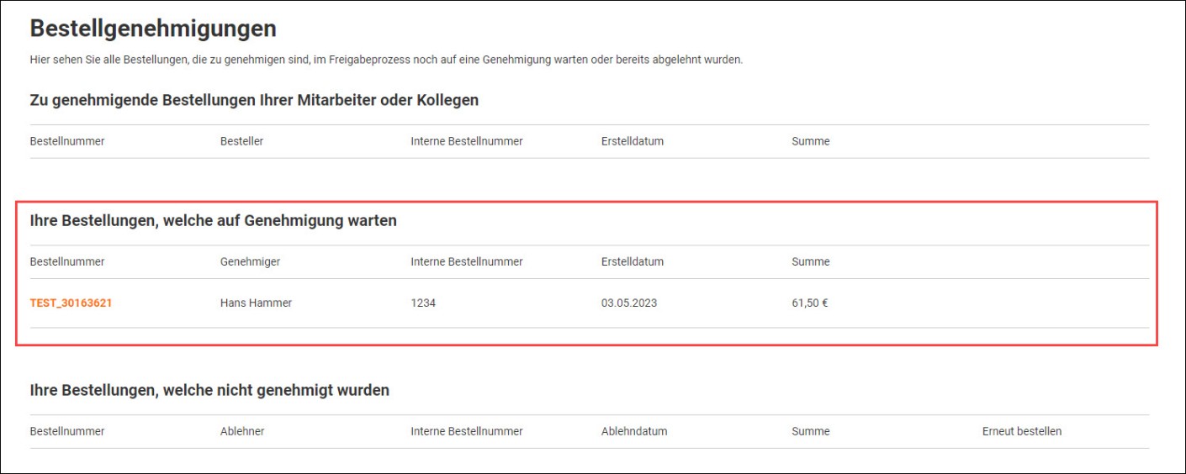
Task: Click Summe header in rejected orders table
Action: 810,431
